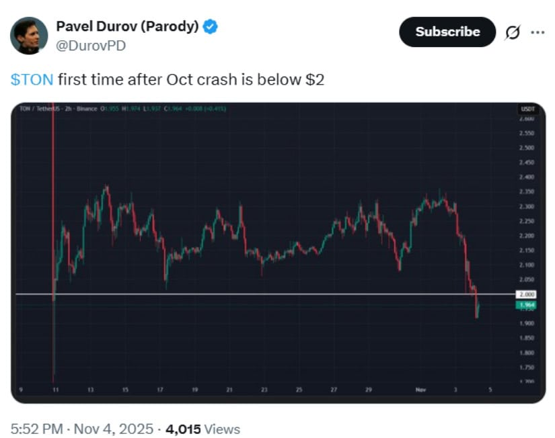The image size is (555, 438).
Task: Click the Pavel Durov (Parody) display name
Action: coord(128,27)
